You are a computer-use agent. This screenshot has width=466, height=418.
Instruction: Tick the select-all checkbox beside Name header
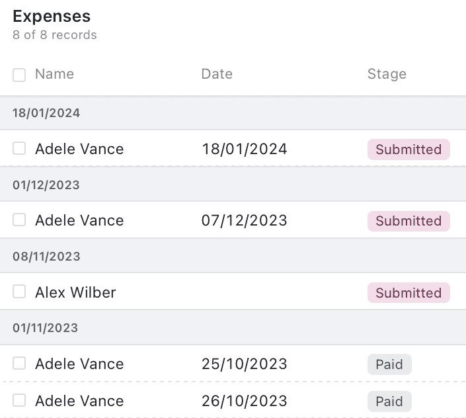(x=19, y=75)
